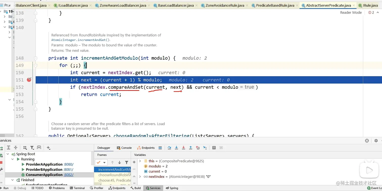
Task: Click wrench settings icon in Services sidebar
Action: click(1, 170)
